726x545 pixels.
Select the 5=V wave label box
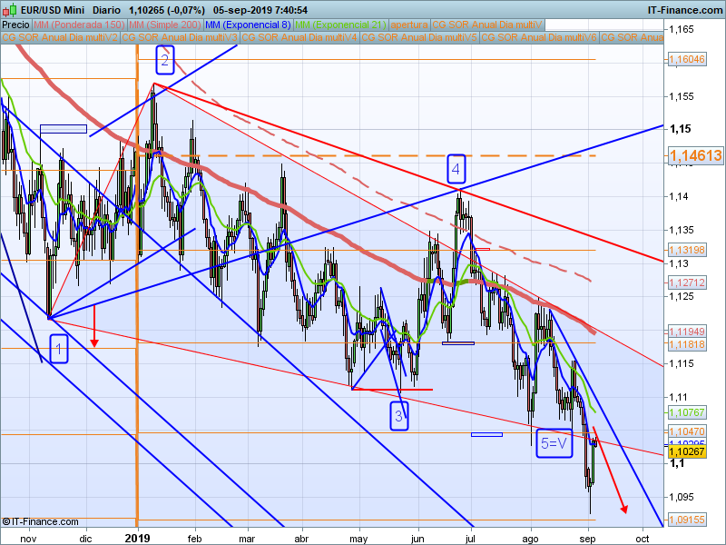tap(554, 443)
